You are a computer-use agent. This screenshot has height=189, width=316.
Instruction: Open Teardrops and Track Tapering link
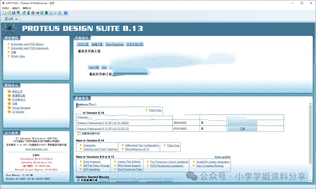click(x=100, y=149)
